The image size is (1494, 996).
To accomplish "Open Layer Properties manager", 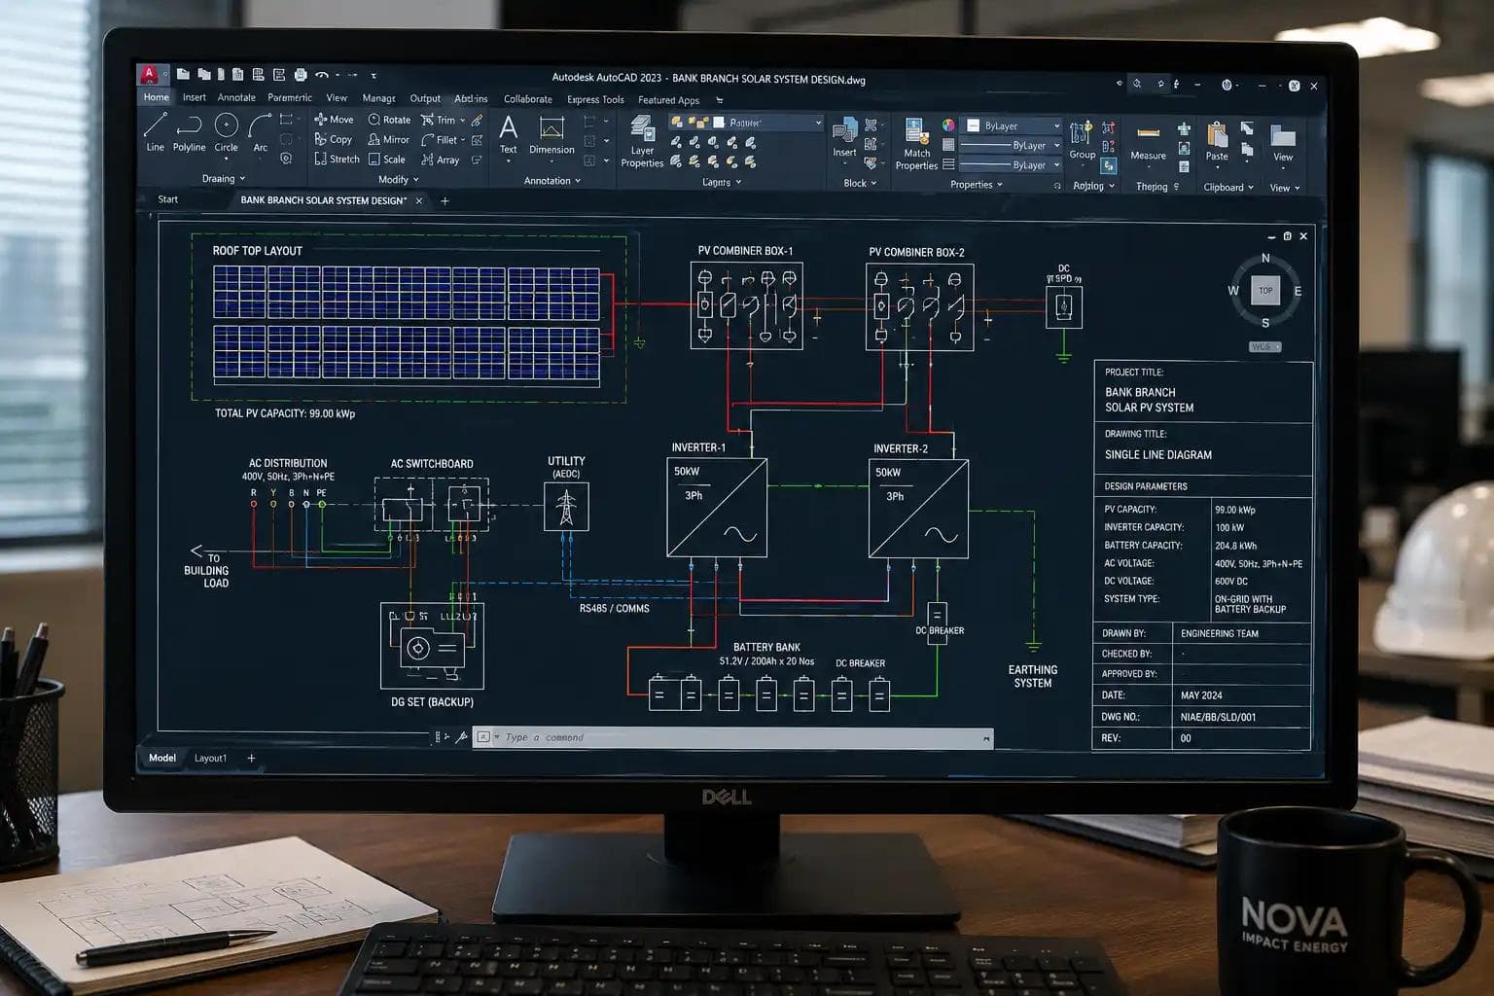I will (x=642, y=141).
